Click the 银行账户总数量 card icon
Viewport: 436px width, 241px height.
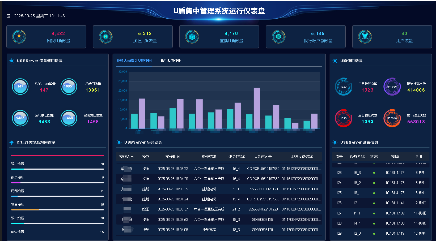coord(278,37)
